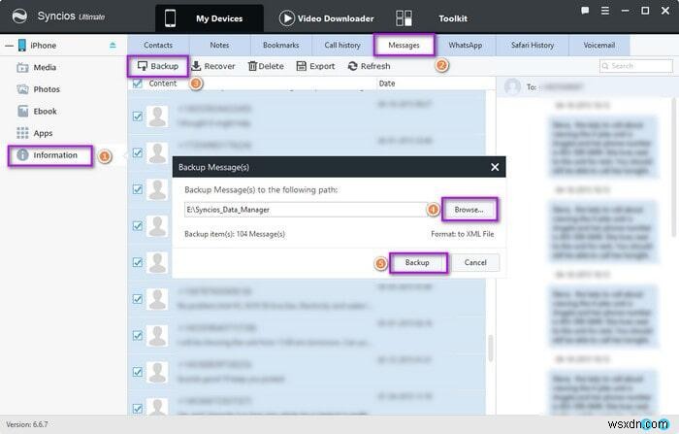The image size is (679, 434).
Task: Open Video Downloader play icon
Action: (x=287, y=18)
